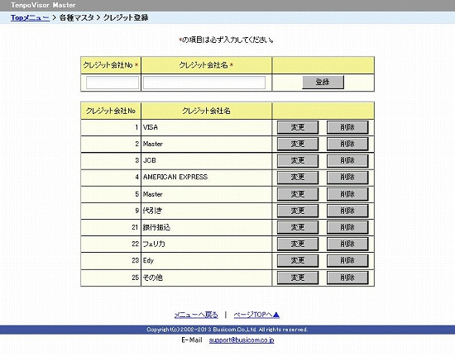This screenshot has width=455, height=356.
Task: Select the Edy name cell
Action: tap(206, 261)
